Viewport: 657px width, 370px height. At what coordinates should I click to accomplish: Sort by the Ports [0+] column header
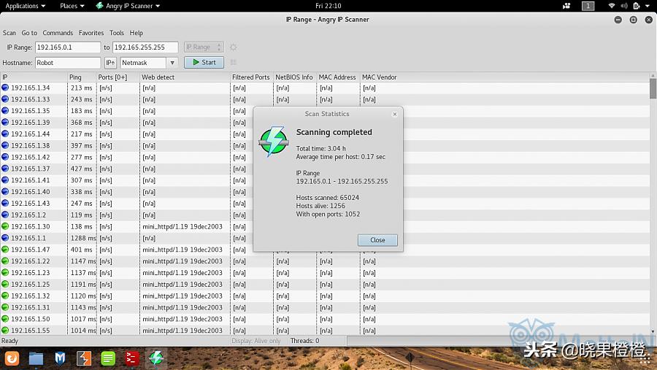(118, 77)
